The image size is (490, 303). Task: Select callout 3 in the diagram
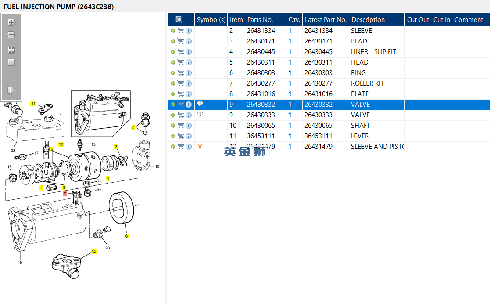click(116, 147)
